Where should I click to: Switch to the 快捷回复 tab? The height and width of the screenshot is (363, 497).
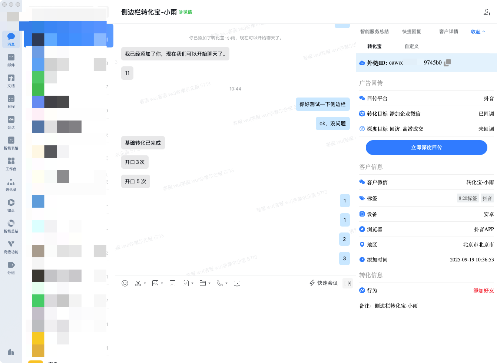point(411,32)
